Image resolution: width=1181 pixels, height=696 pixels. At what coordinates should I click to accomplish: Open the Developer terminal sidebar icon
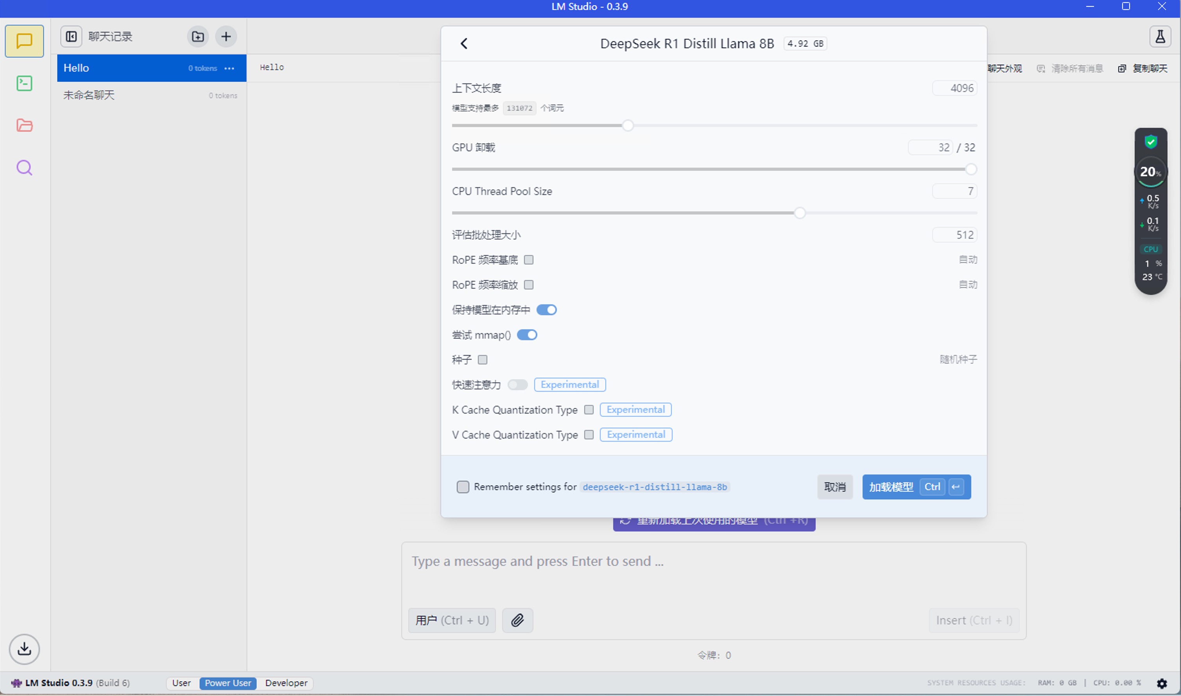pyautogui.click(x=24, y=84)
